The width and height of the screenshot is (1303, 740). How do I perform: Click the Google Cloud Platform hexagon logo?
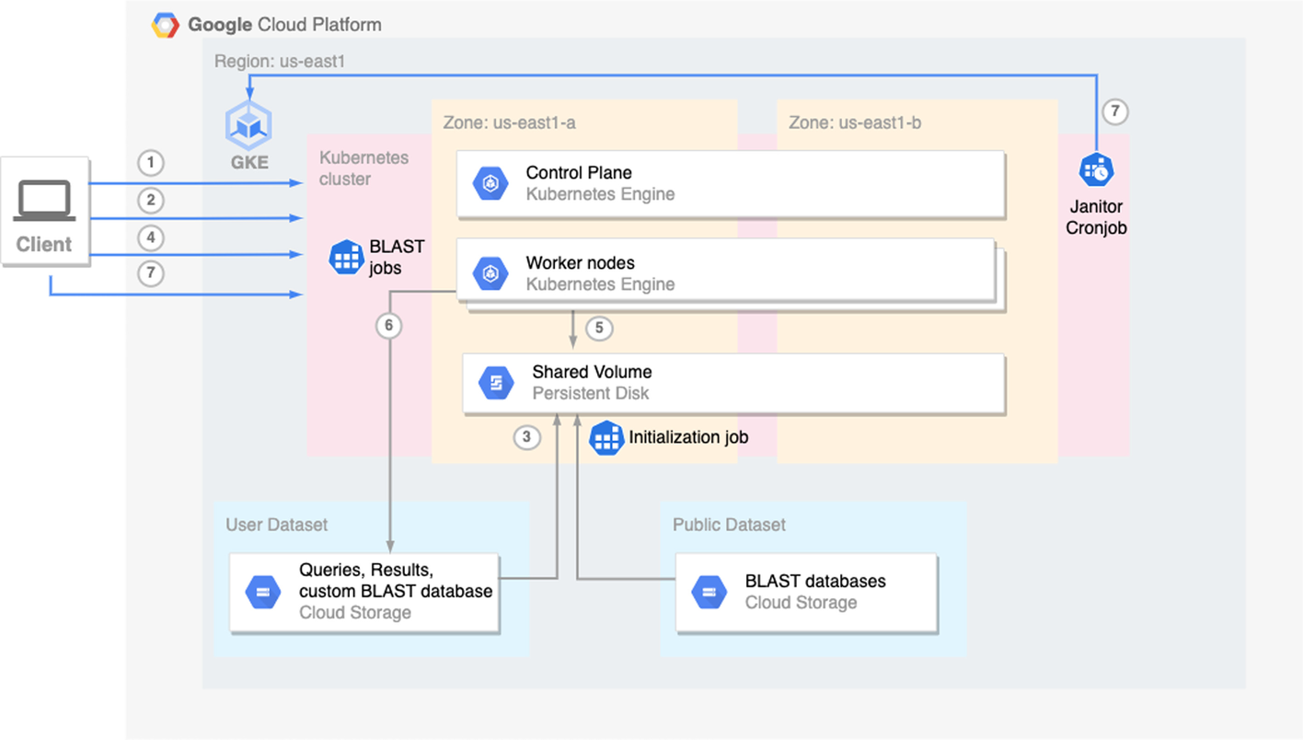[x=166, y=25]
